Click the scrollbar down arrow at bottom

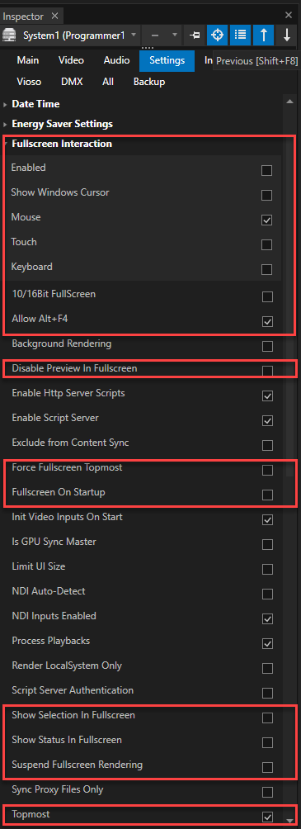coord(289,821)
